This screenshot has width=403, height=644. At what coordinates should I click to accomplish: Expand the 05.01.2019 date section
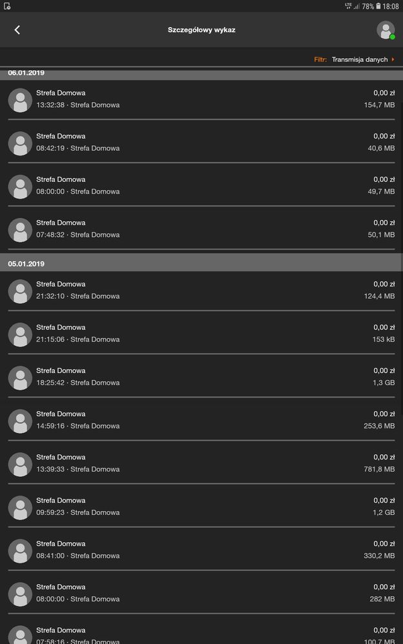(201, 263)
